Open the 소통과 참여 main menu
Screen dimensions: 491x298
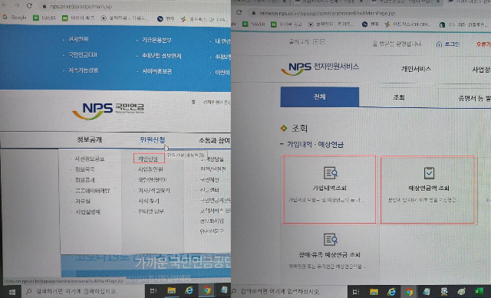click(x=214, y=140)
